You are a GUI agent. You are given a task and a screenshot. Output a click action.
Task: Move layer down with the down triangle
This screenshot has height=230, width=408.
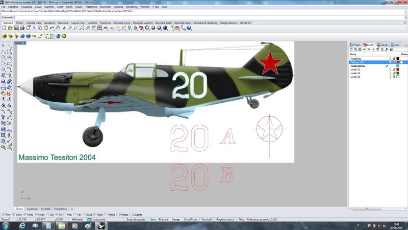click(369, 49)
